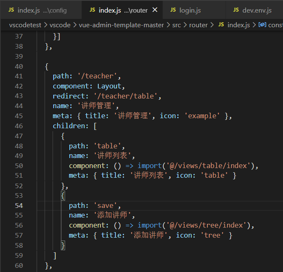Click the redirect keyword on line 43
The height and width of the screenshot is (272, 283).
tap(68, 96)
